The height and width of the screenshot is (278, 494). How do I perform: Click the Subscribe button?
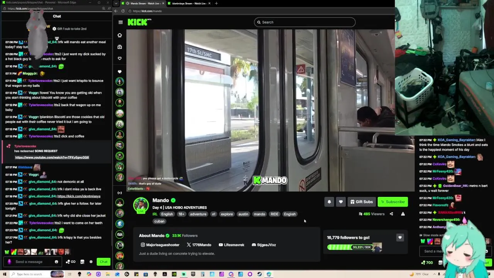tap(392, 202)
